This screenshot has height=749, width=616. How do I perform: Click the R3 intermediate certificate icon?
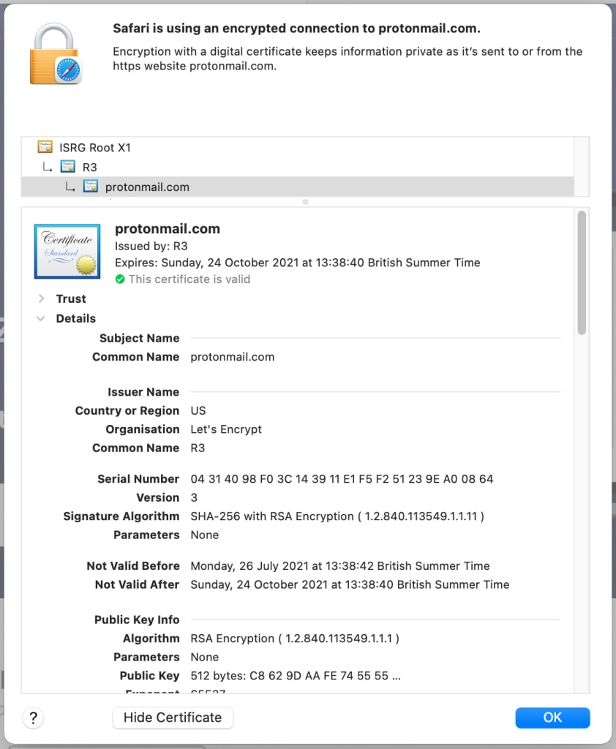[68, 166]
